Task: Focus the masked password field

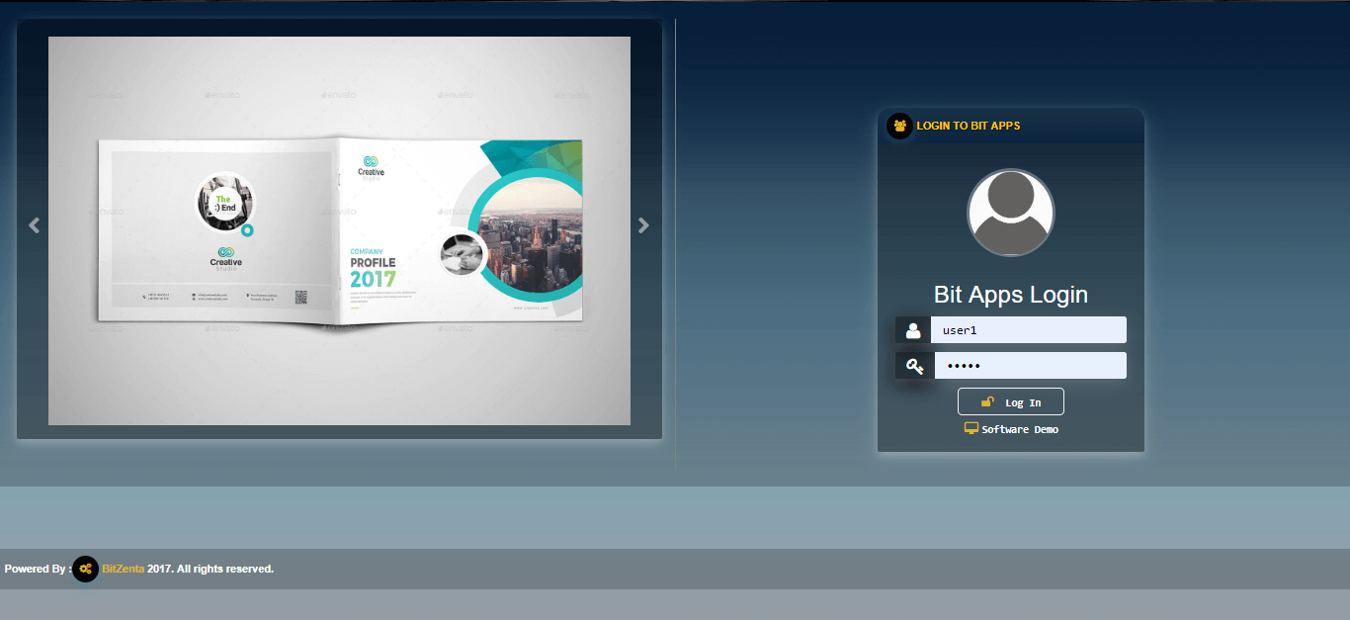Action: point(1028,366)
